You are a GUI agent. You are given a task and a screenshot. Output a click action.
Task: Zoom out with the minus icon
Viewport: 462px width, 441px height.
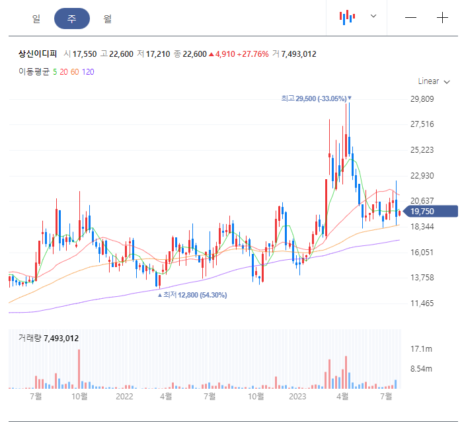[x=410, y=18]
